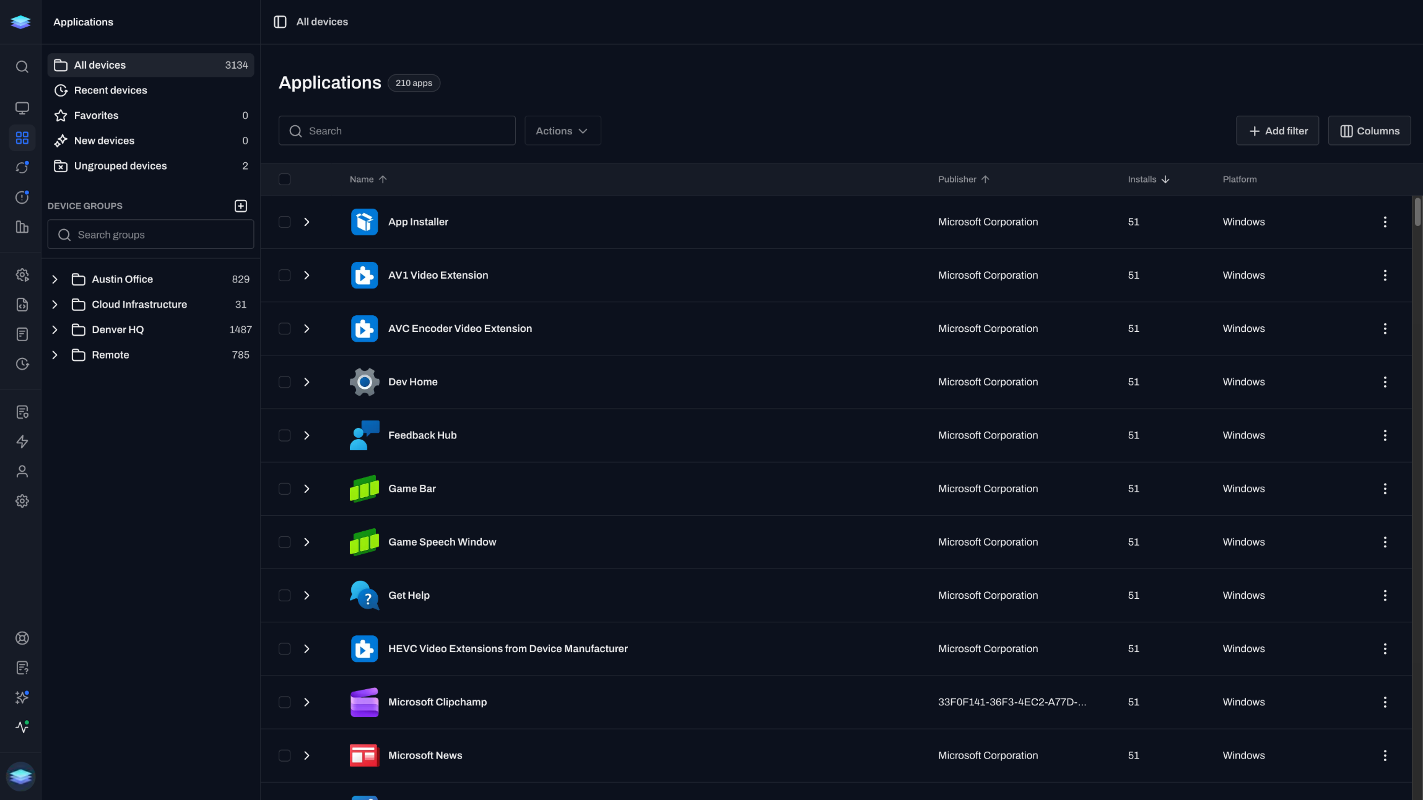Image resolution: width=1423 pixels, height=800 pixels.
Task: Sort by Installs column header
Action: pos(1149,179)
